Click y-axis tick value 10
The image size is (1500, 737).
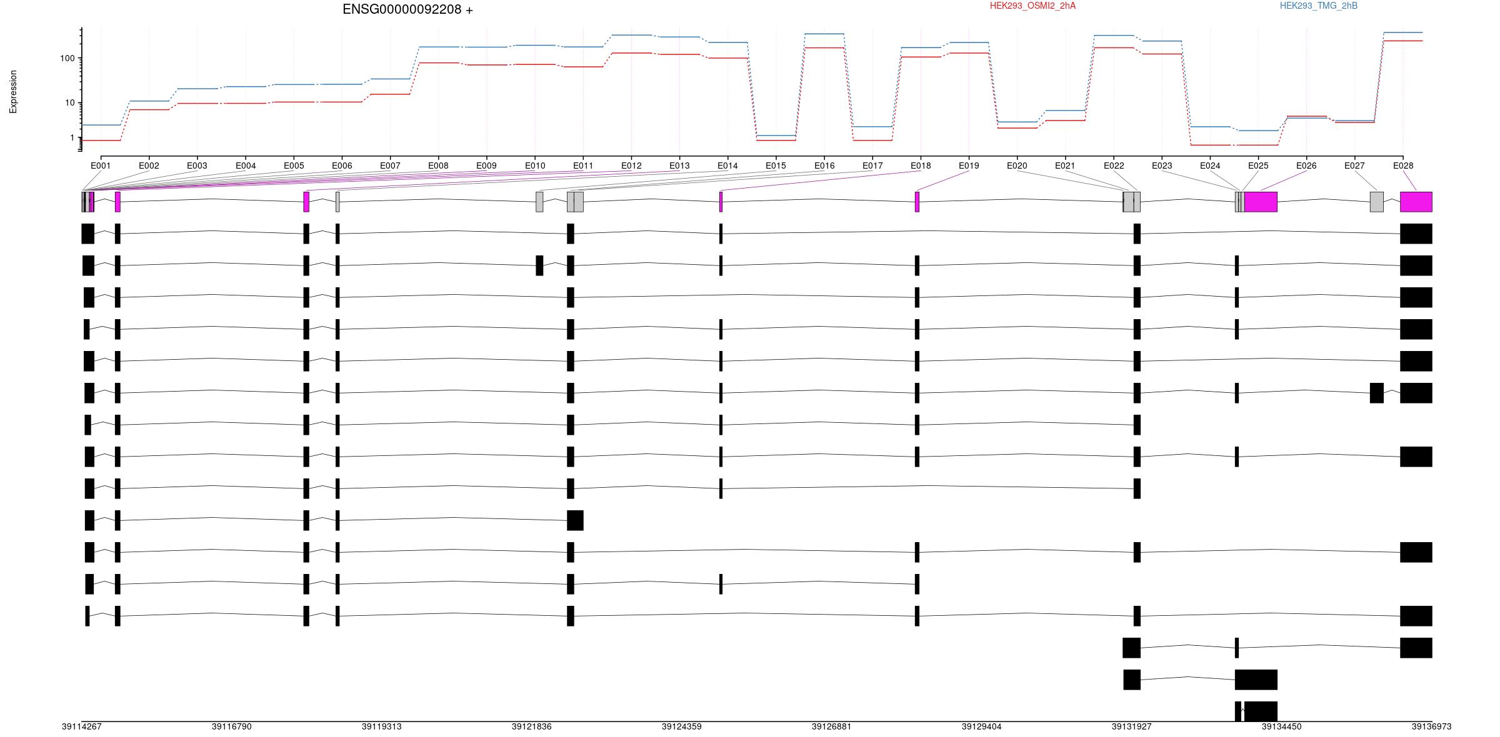69,102
